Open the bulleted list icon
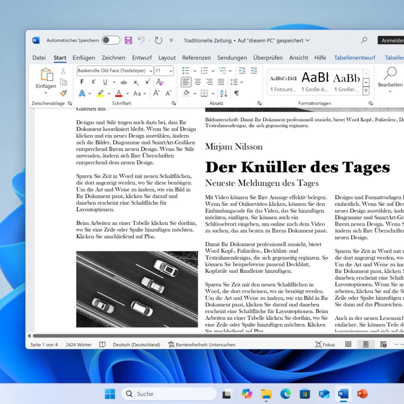 [x=186, y=70]
